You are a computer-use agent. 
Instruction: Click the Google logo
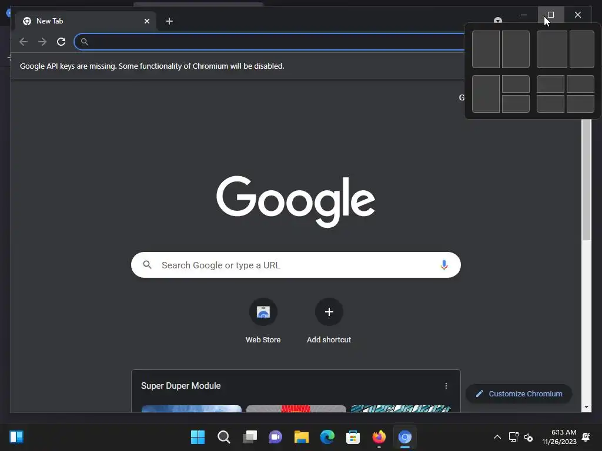coord(296,201)
